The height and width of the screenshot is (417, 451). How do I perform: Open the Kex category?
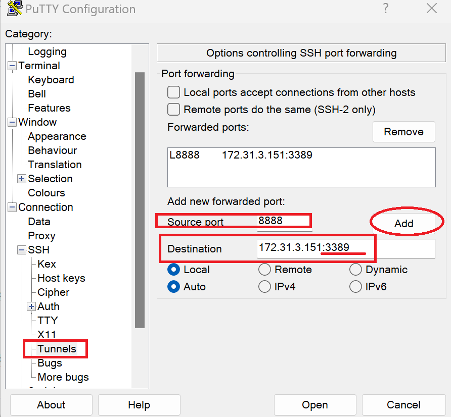point(47,264)
